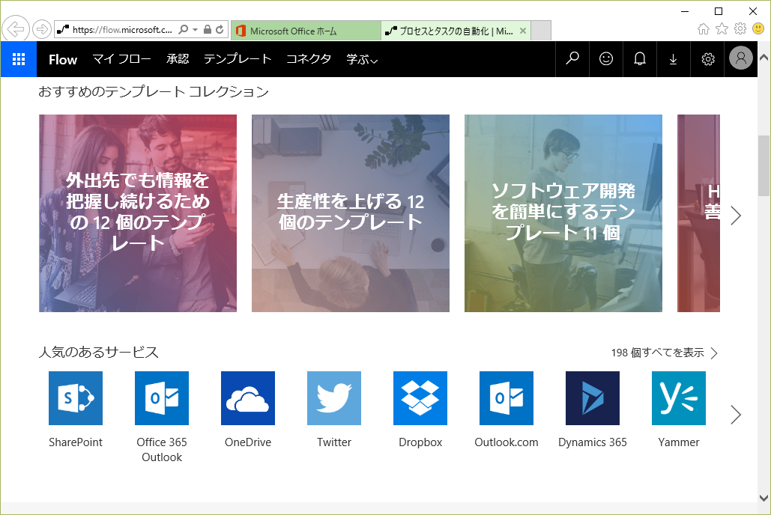
Task: Open the browser favorites star
Action: tap(722, 29)
